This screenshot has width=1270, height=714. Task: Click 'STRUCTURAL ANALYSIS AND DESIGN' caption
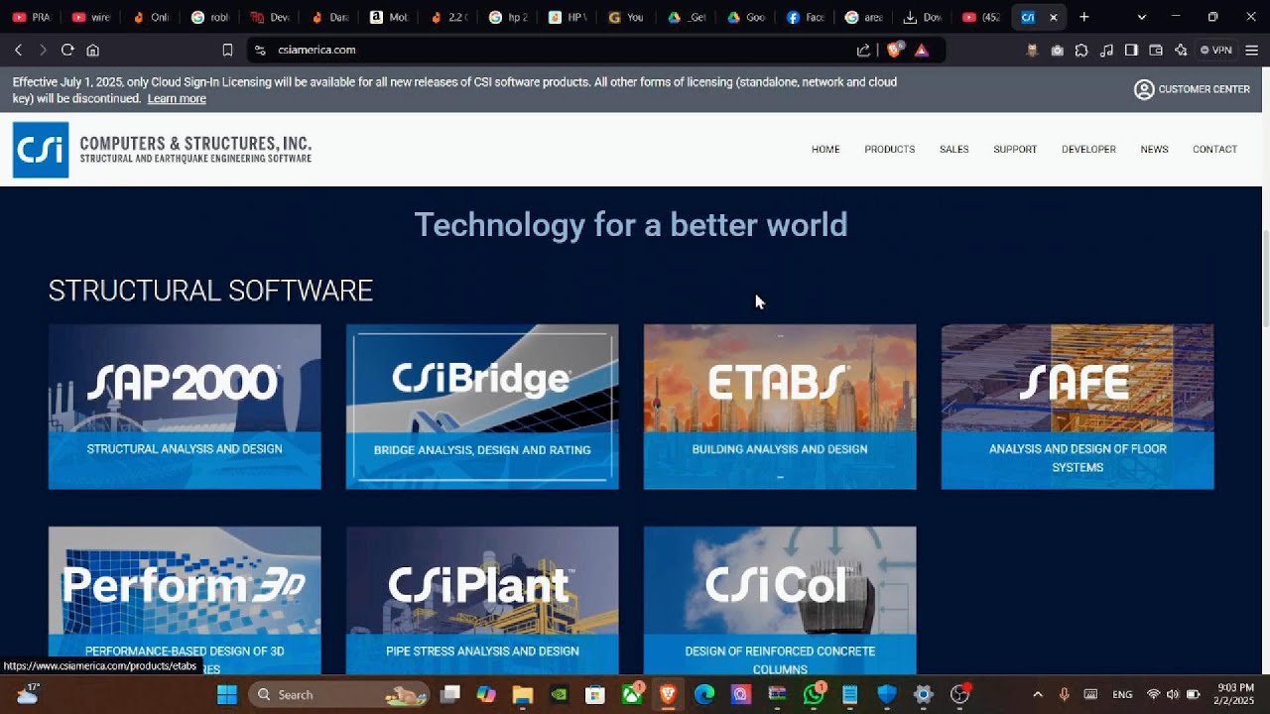point(185,449)
